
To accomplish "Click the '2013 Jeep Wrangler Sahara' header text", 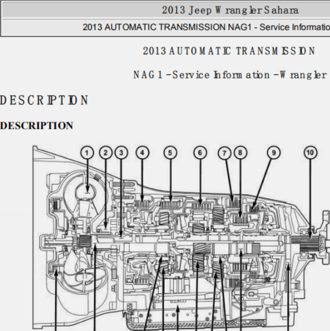I will pos(230,10).
